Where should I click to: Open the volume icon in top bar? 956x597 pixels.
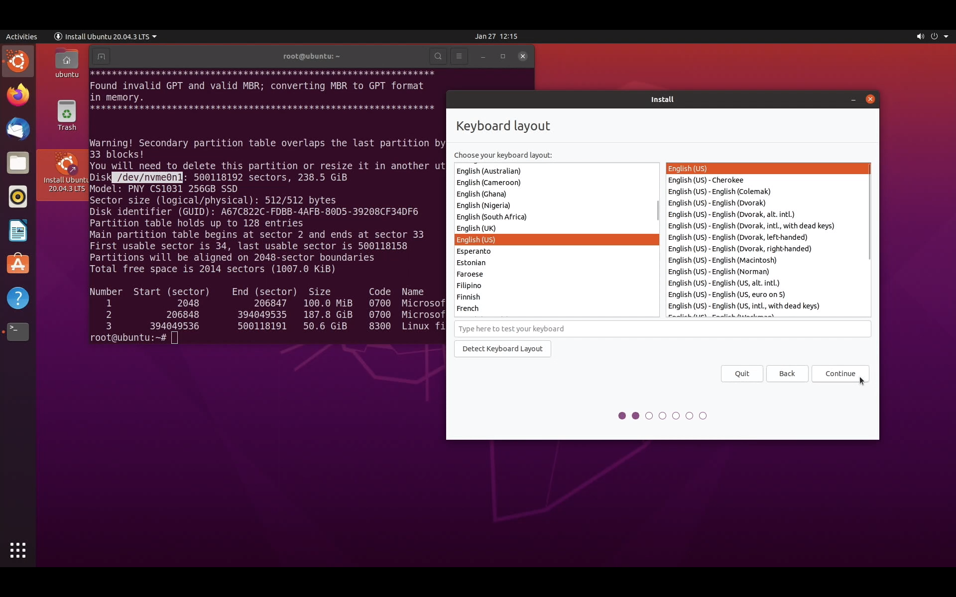[920, 36]
